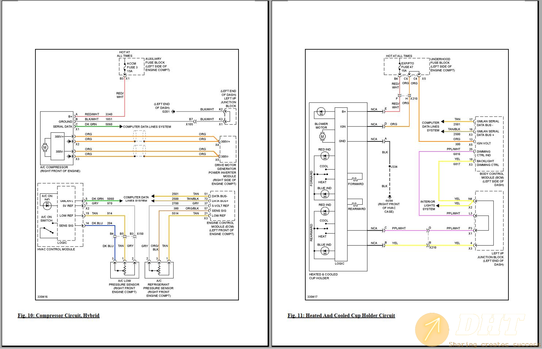The height and width of the screenshot is (349, 542).
Task: Select diagram number 330417
Action: pos(312,297)
